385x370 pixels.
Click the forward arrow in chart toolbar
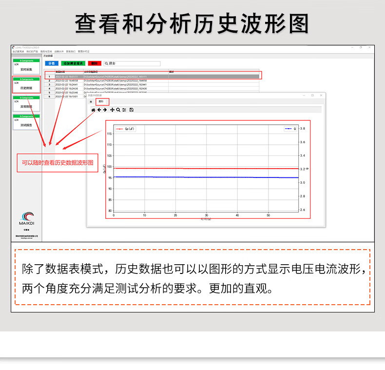pos(105,110)
